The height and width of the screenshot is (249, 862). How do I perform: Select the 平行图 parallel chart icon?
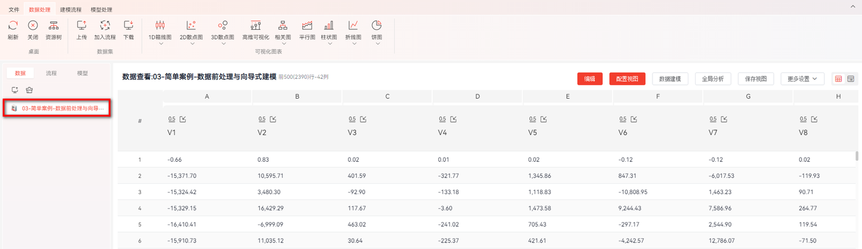coord(307,25)
